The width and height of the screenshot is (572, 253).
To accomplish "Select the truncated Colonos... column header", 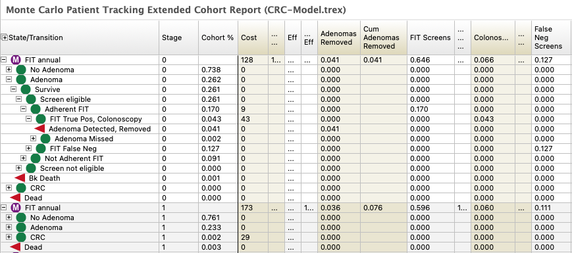I will [x=493, y=37].
